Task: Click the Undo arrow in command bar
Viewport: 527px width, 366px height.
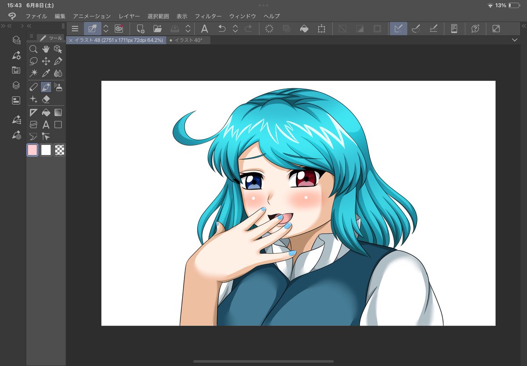Action: click(222, 29)
